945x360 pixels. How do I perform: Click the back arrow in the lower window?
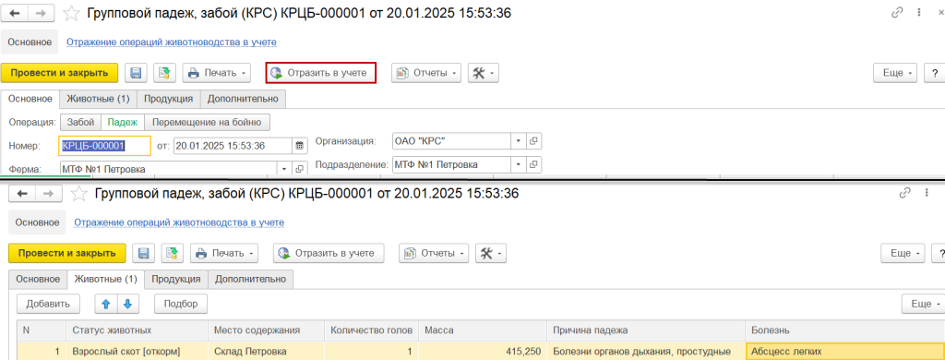[x=22, y=194]
